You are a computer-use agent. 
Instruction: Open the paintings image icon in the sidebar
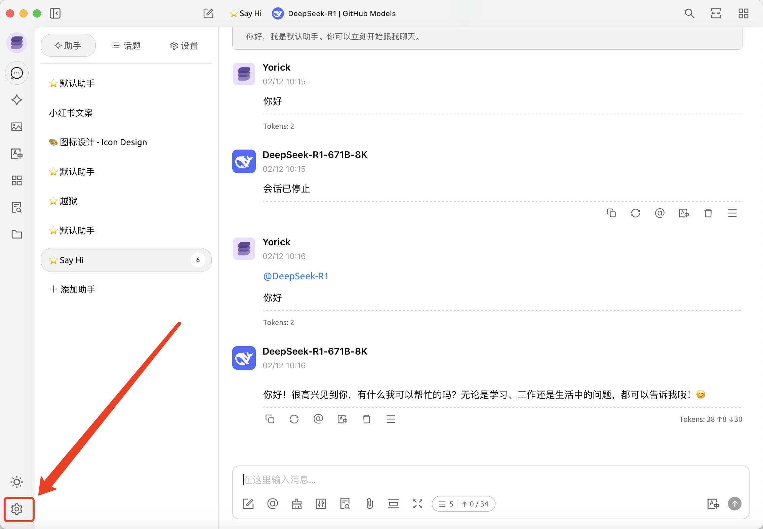click(17, 127)
